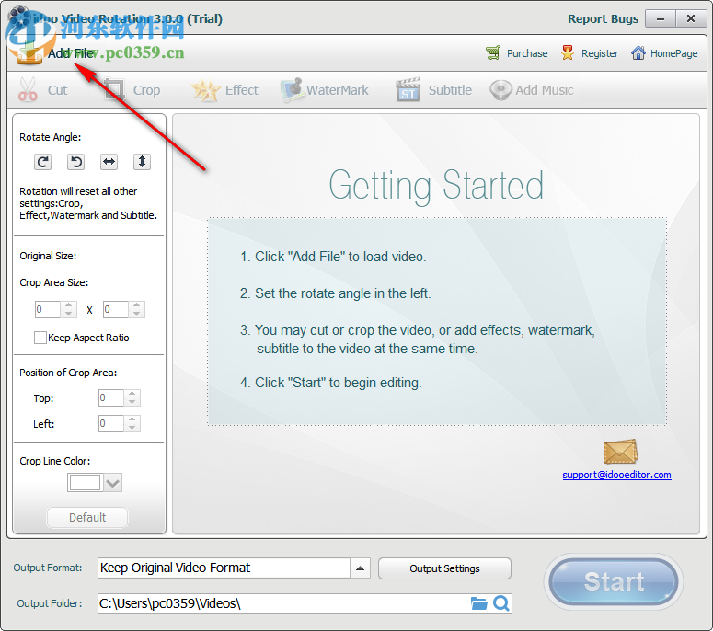Click the Default button
This screenshot has height=631, width=713.
[x=87, y=517]
